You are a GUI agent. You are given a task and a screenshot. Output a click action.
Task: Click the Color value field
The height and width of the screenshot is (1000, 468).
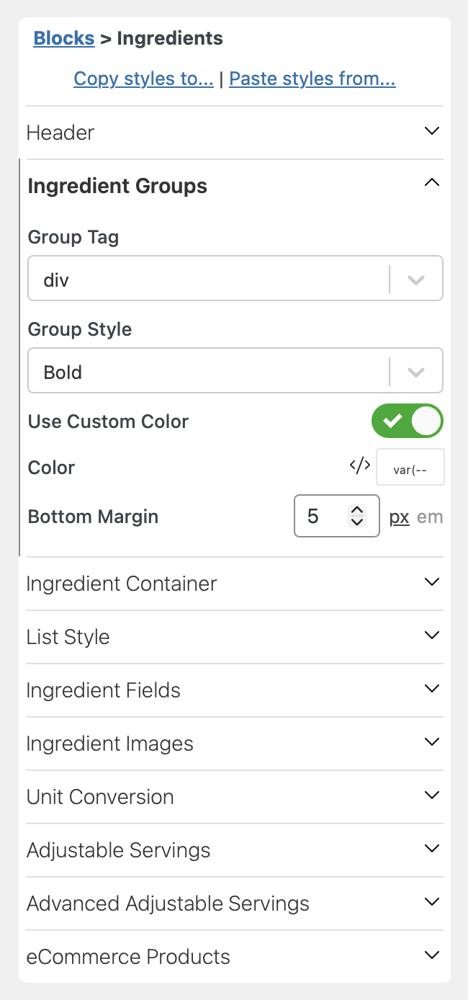click(410, 468)
